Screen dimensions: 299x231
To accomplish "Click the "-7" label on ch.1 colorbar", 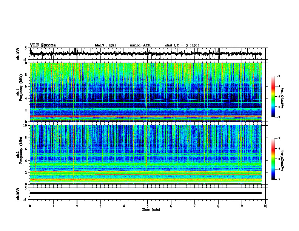I will [x=279, y=117].
